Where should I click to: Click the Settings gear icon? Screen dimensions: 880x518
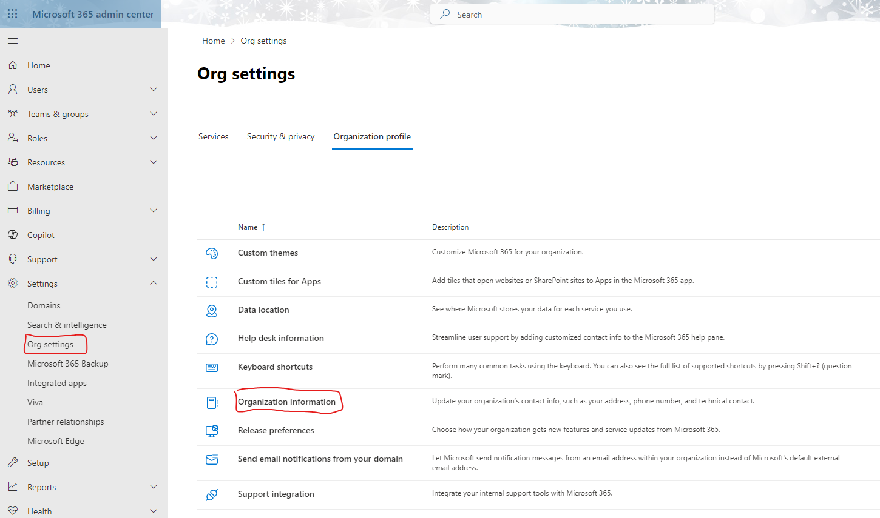[13, 283]
